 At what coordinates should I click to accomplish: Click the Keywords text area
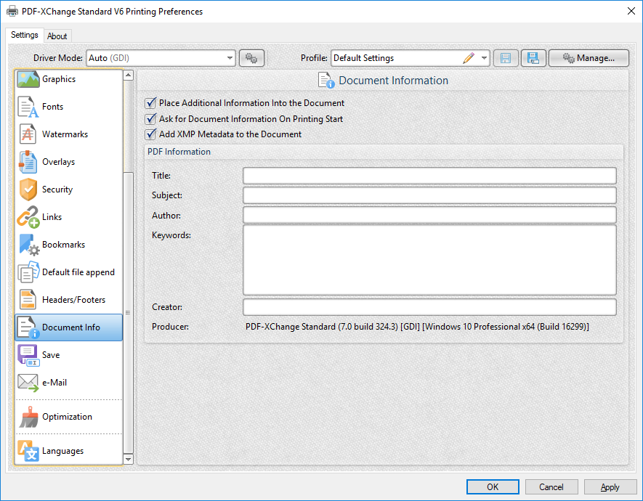[x=429, y=260]
